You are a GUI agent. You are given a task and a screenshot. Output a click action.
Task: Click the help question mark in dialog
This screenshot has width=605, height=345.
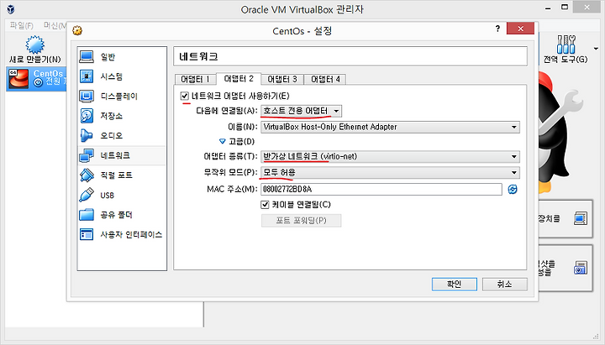pos(497,29)
